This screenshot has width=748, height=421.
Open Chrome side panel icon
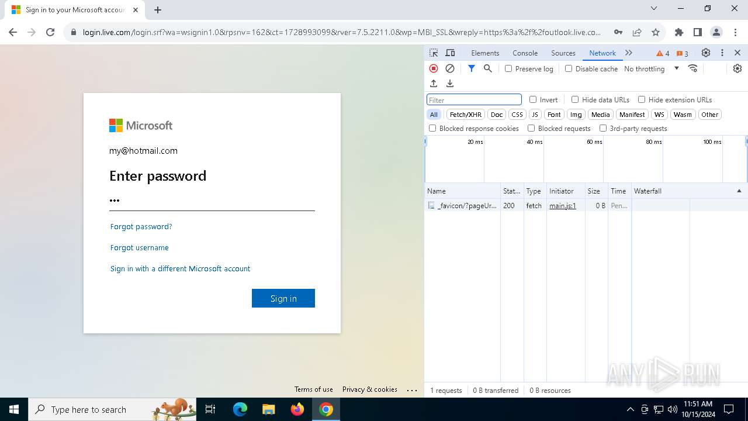698,32
